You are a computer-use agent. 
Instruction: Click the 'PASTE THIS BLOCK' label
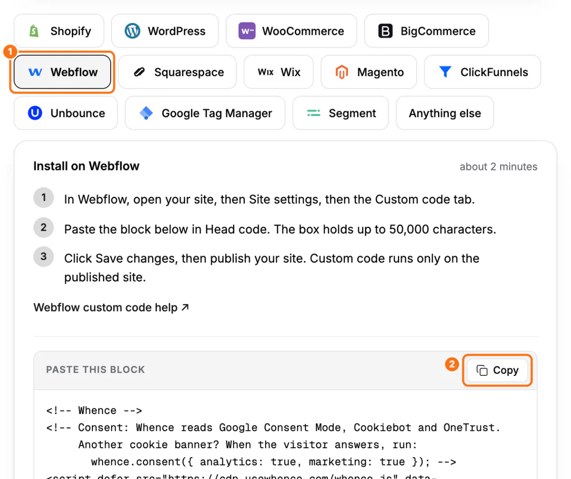[x=95, y=370]
